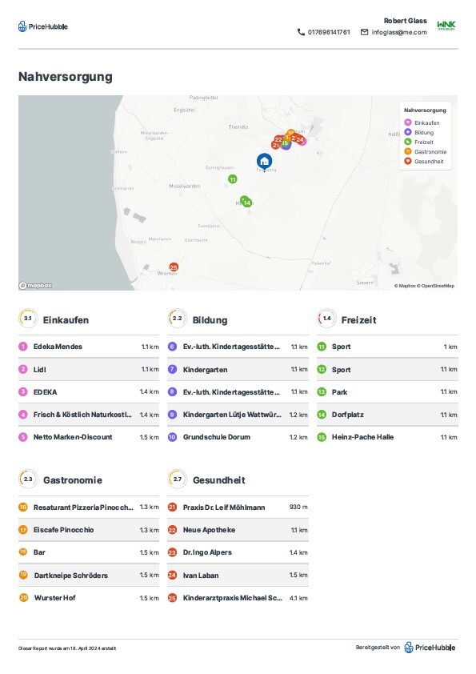Viewport: 476px width, 674px height.
Task: Click the Mapbox OpenStreetMap attribution
Action: pos(424,286)
